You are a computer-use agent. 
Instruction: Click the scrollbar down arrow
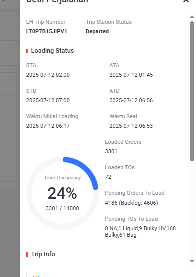[x=192, y=261]
